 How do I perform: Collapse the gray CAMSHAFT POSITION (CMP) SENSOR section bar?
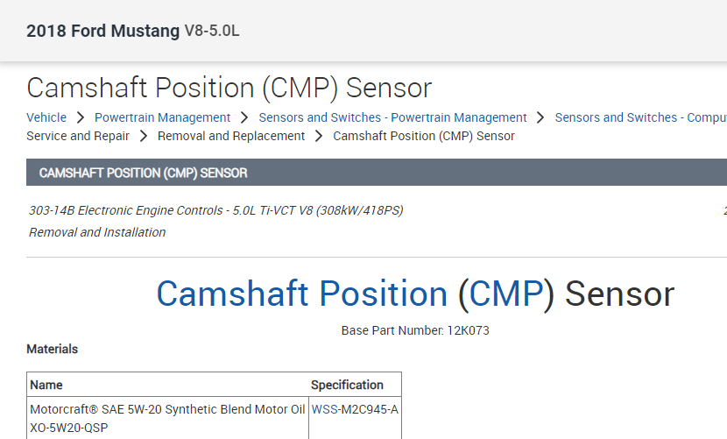tap(377, 173)
